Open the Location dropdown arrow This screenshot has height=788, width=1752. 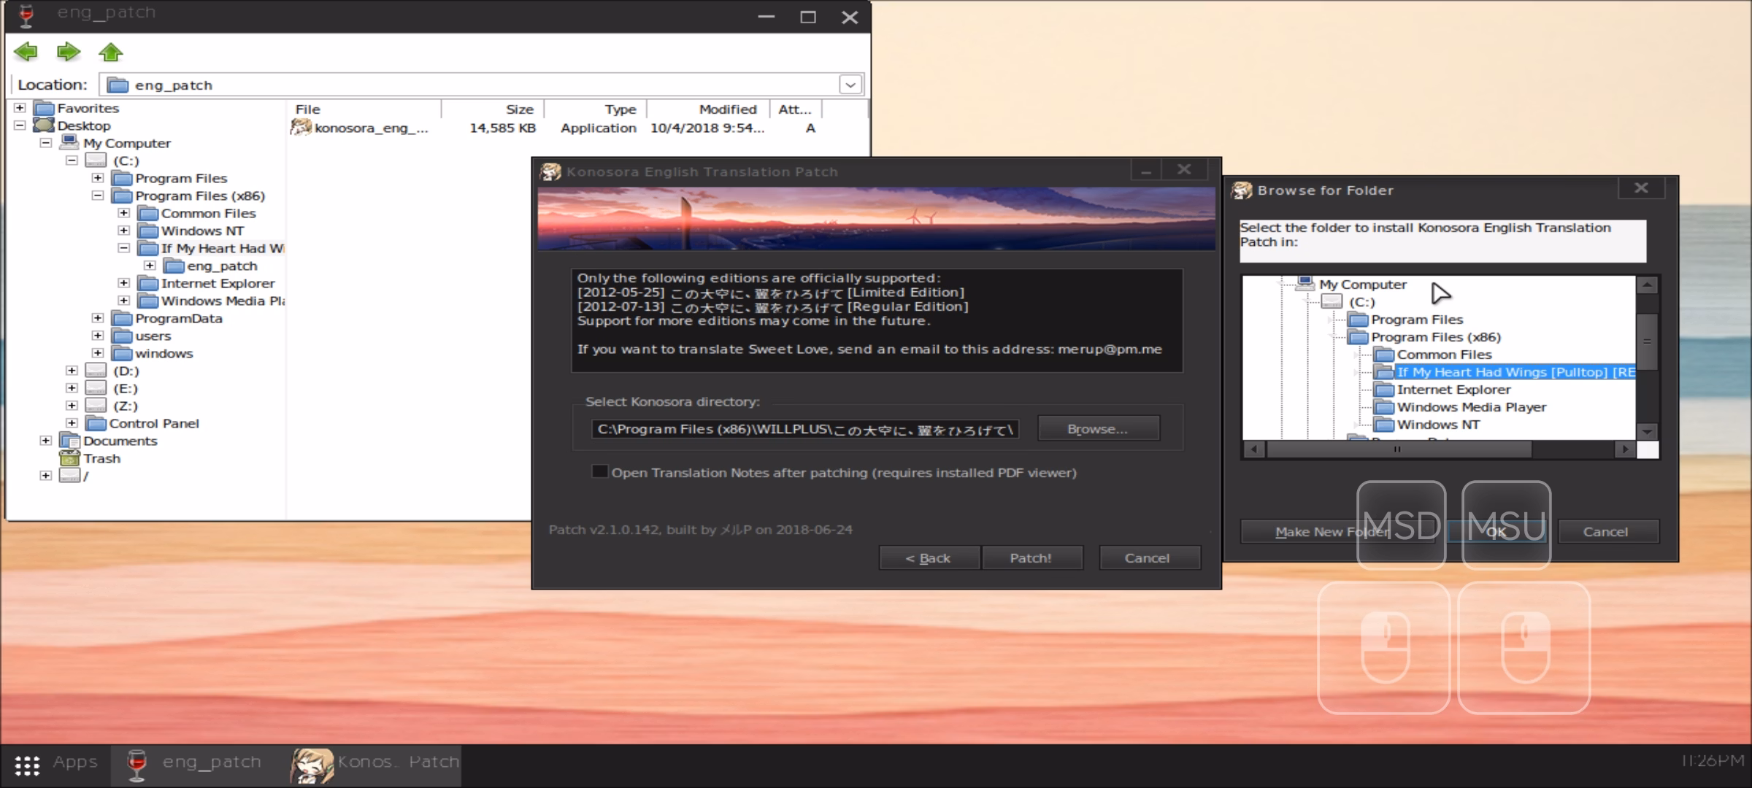point(850,85)
